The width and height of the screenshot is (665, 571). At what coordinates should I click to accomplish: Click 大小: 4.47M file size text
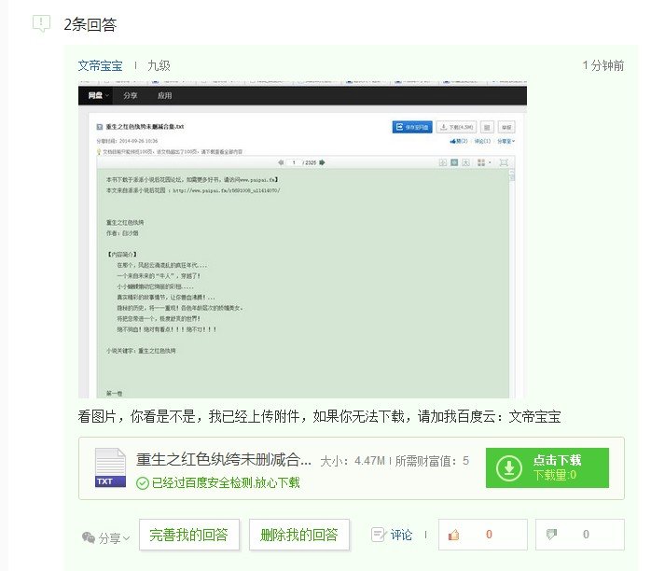(353, 461)
